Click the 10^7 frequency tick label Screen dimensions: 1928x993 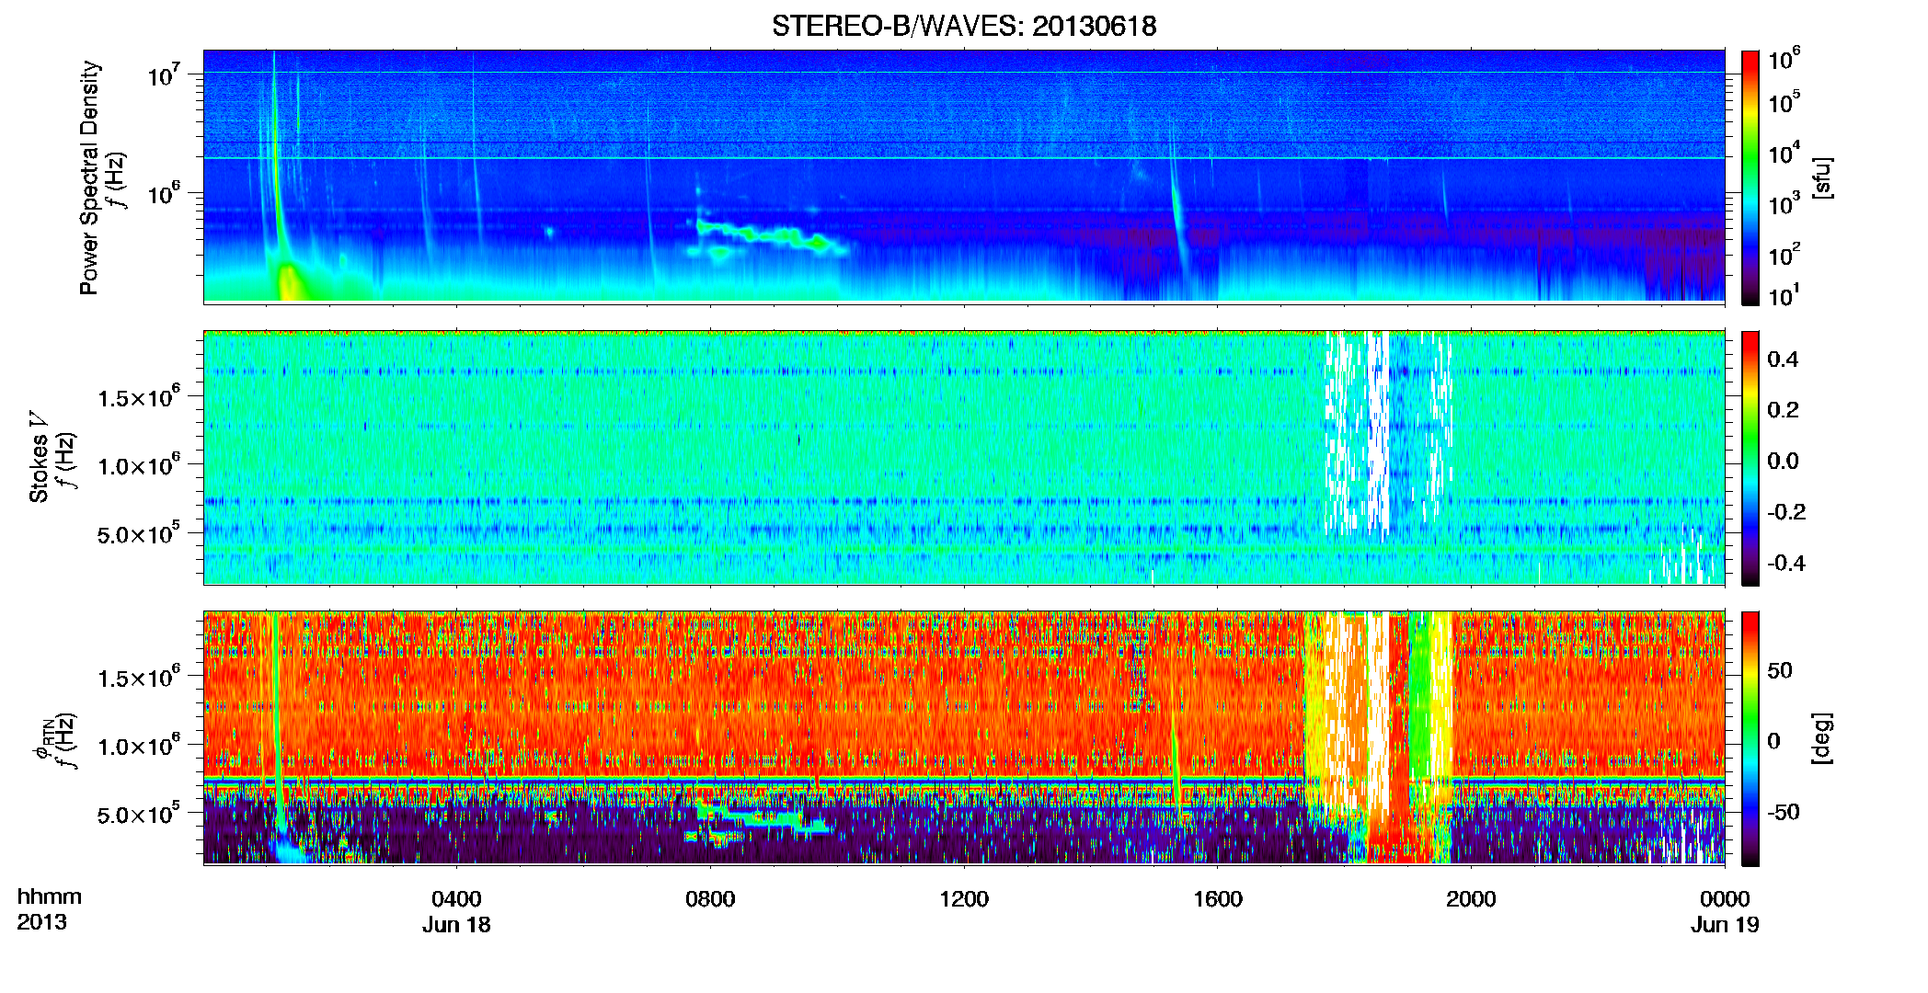163,75
